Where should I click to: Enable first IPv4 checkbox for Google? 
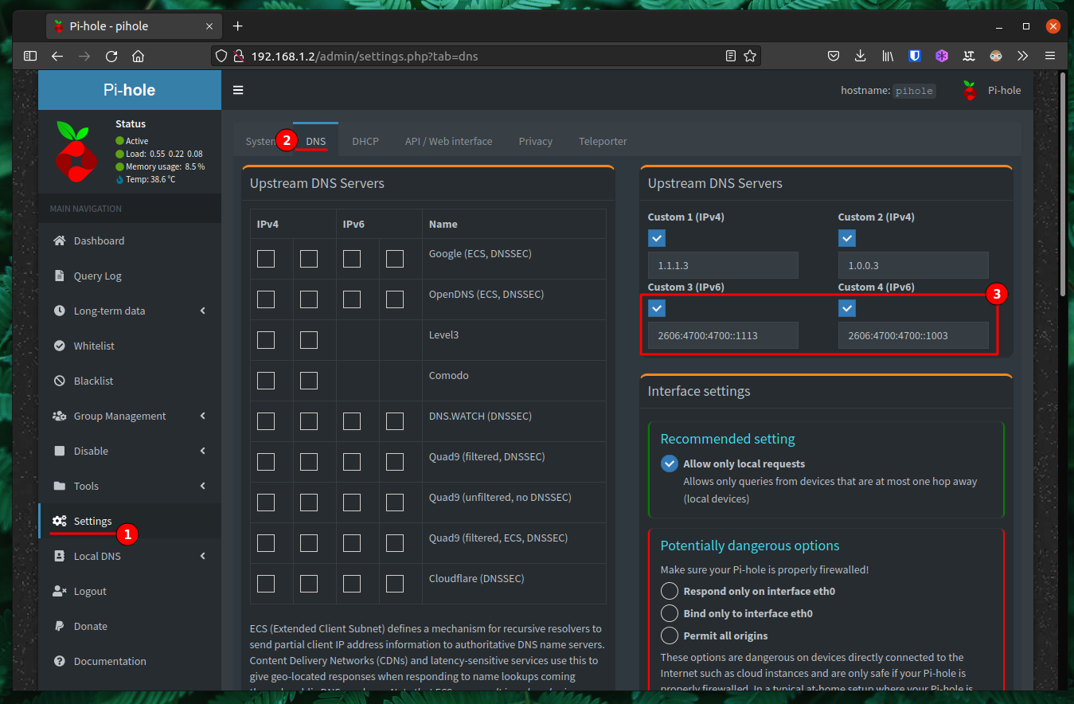tap(266, 259)
